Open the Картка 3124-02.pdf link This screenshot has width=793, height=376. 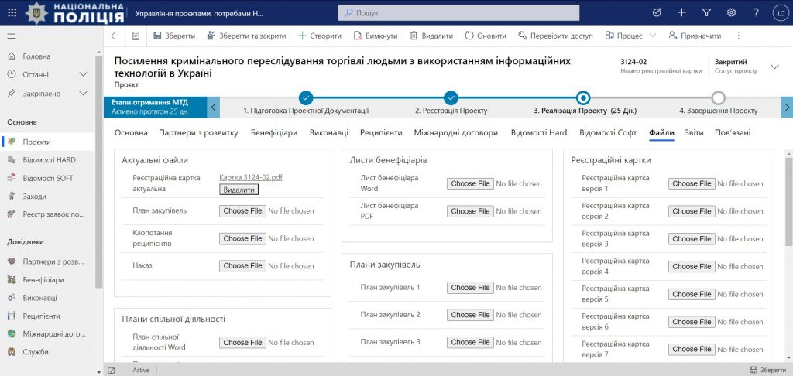click(x=251, y=177)
